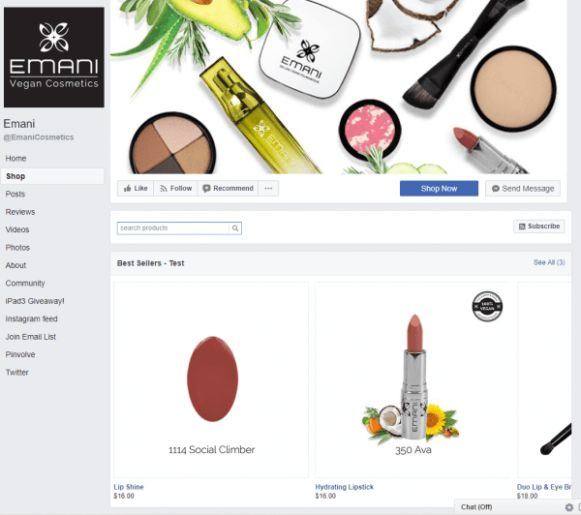Follow the Emani page
Viewport: 581px width, 515px height.
coord(175,188)
